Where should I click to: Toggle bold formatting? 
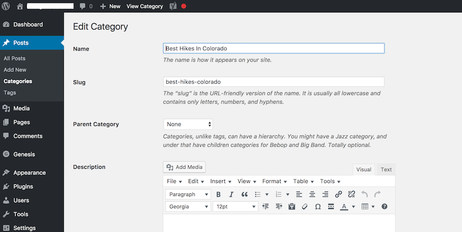tap(218, 194)
